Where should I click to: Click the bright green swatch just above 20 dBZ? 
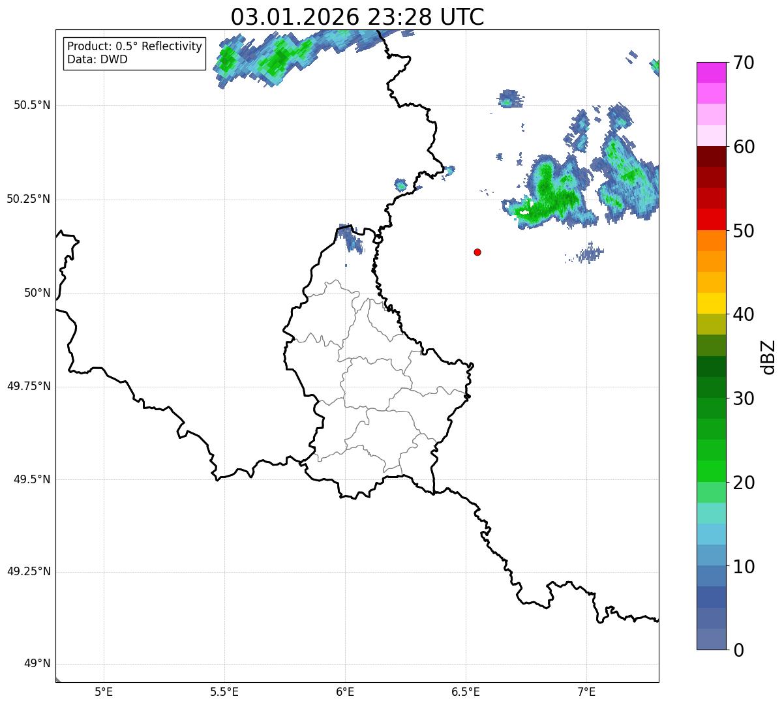[x=711, y=471]
